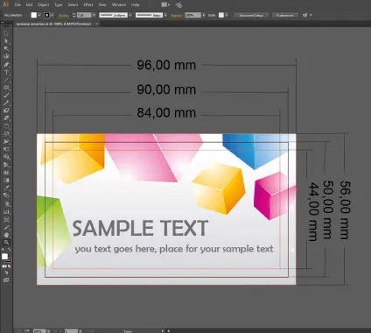Select the Pencil tool

click(6, 103)
